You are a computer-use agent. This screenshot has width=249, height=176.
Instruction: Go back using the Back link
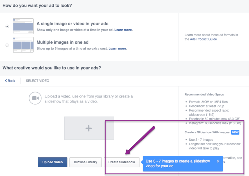(10, 81)
